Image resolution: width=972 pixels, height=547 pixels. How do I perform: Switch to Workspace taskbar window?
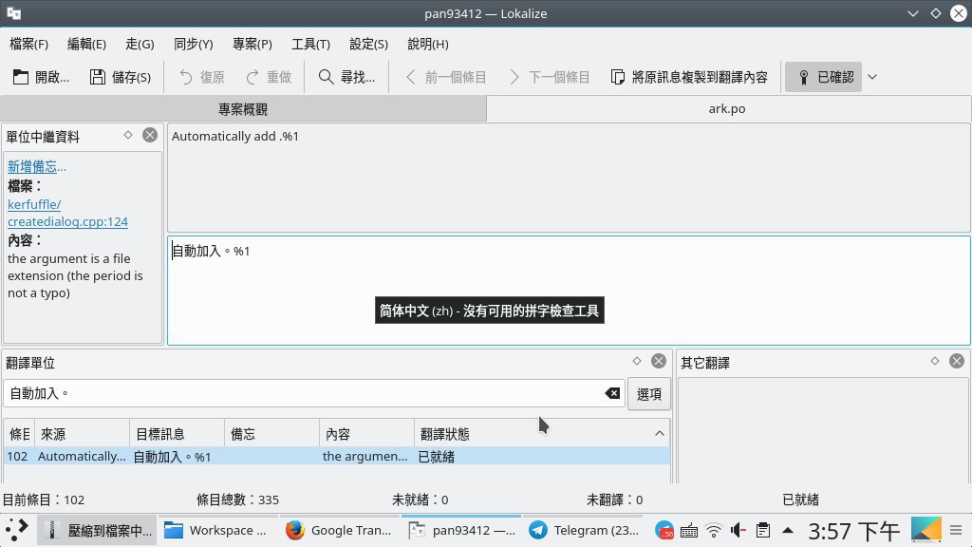[217, 530]
